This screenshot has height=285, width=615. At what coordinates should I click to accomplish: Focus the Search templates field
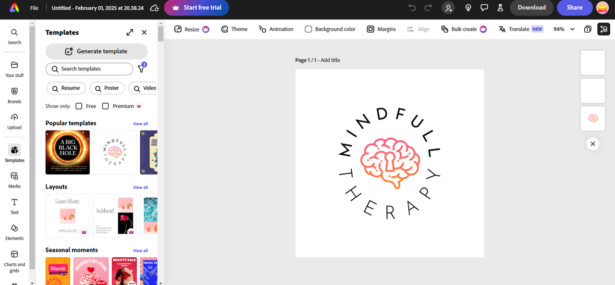point(89,69)
